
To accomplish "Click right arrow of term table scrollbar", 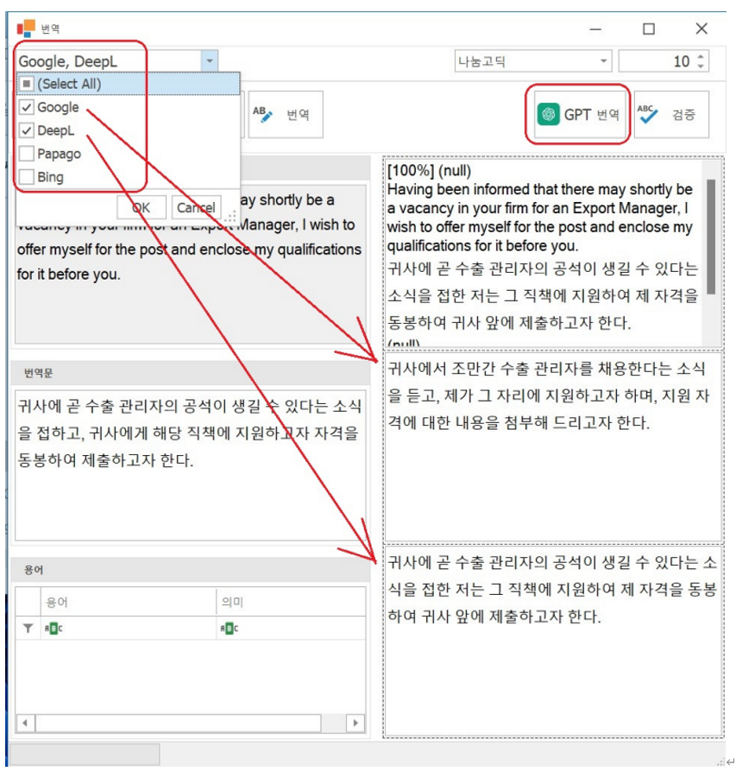I will (355, 723).
